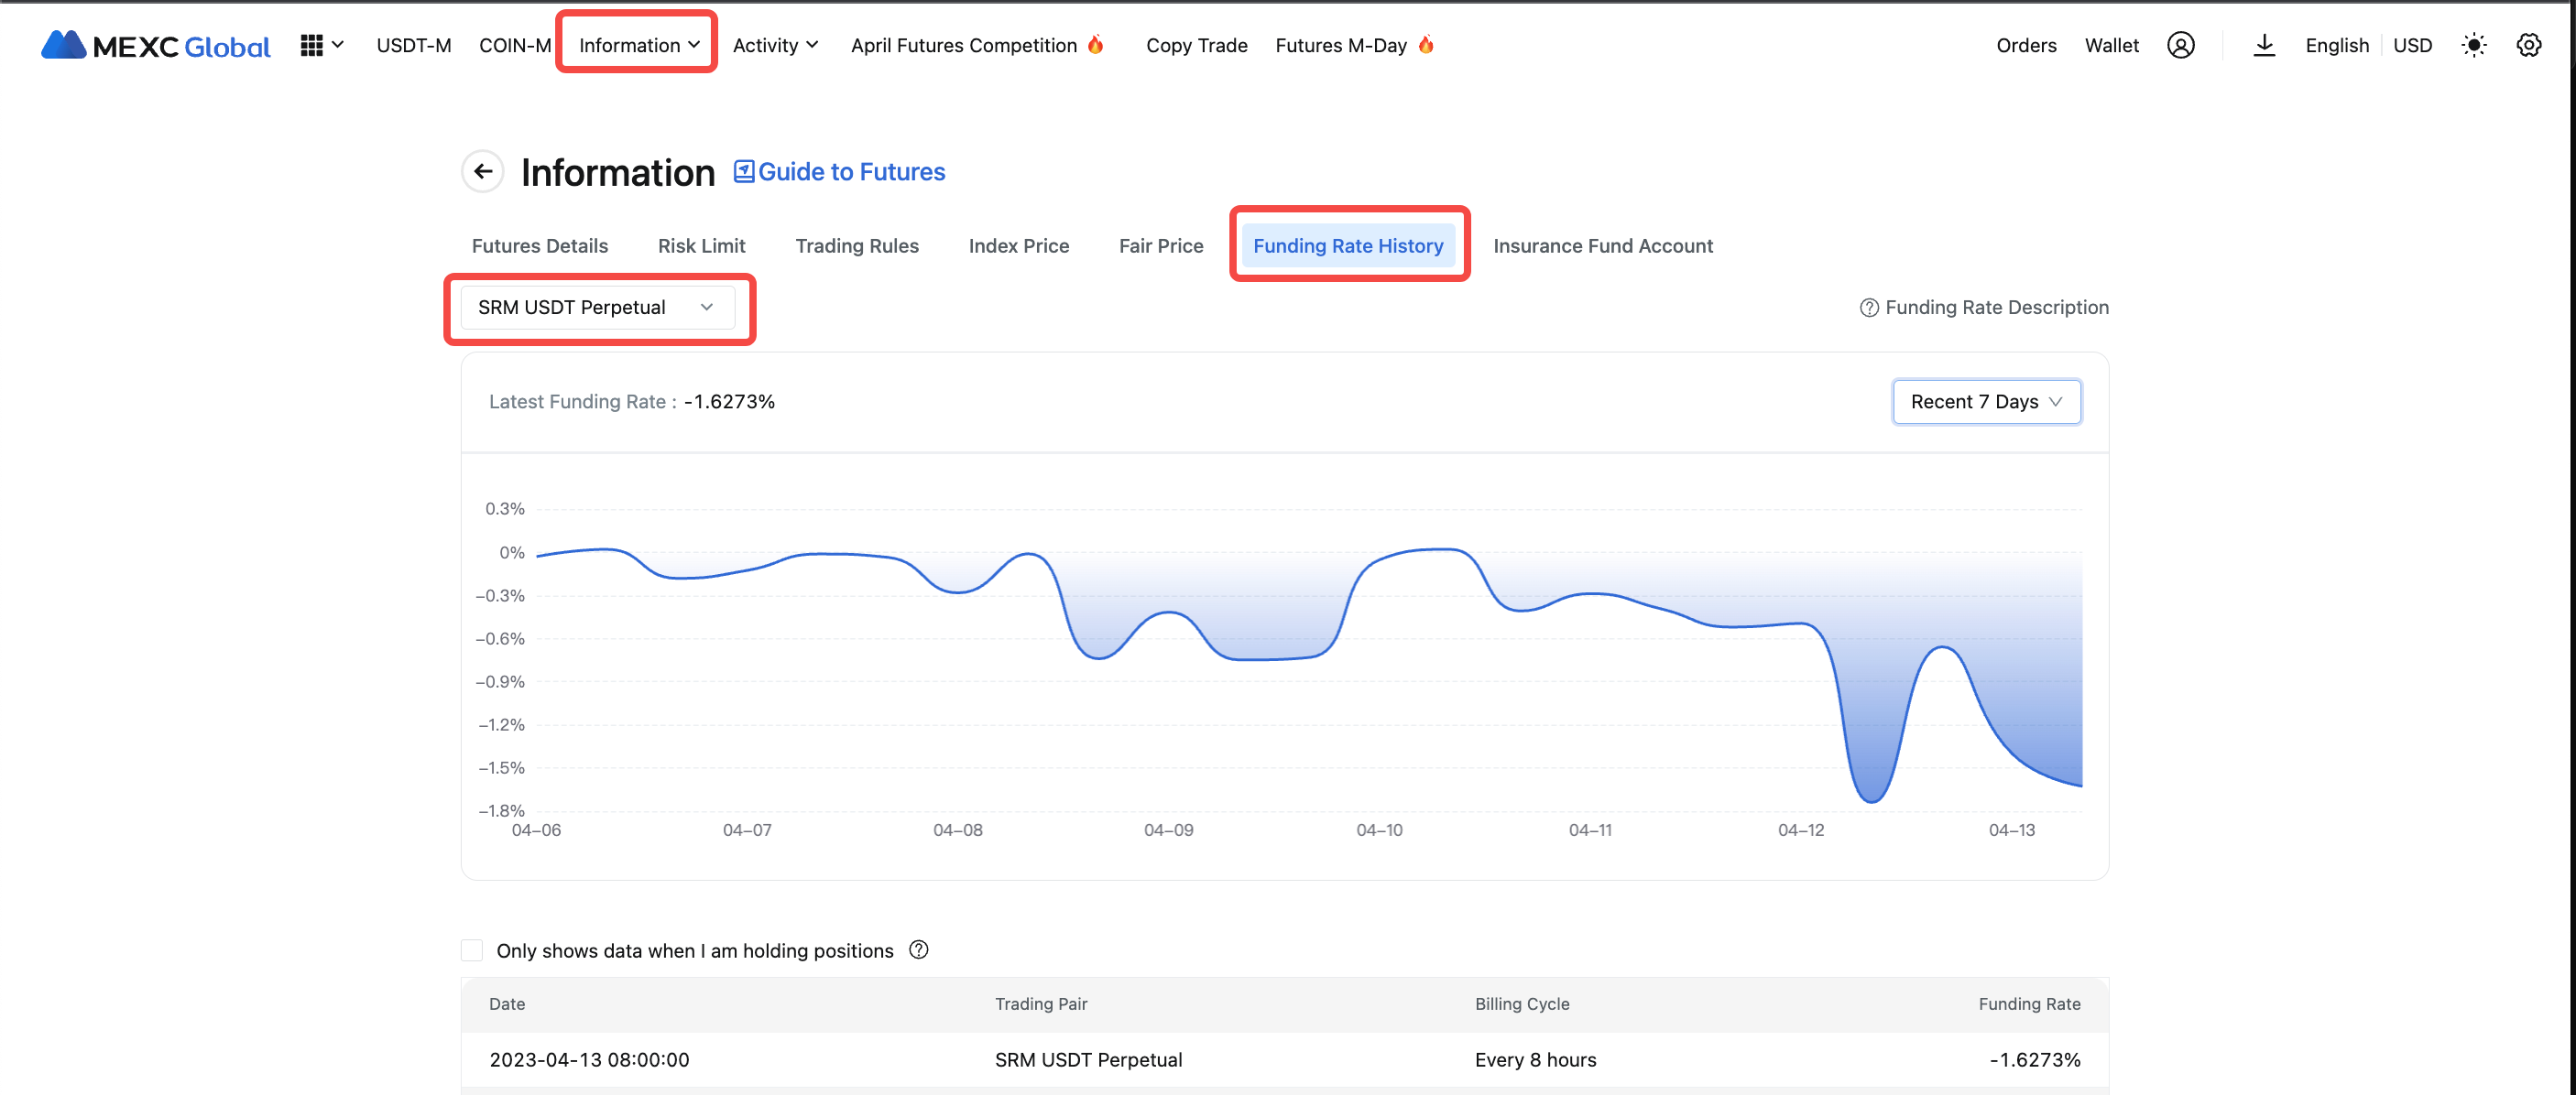This screenshot has width=2576, height=1095.
Task: Select the Trading Rules tab
Action: pos(856,245)
